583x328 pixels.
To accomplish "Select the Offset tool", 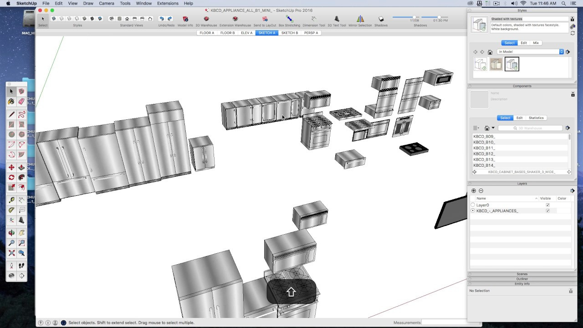I will (x=21, y=188).
